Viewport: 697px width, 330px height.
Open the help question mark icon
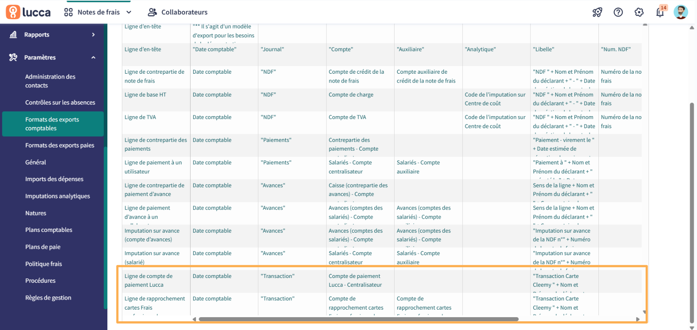point(618,12)
